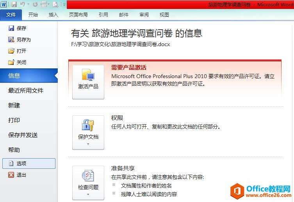Click 残障人士难以阅读的内容 item
The height and width of the screenshot is (202, 294).
tap(149, 194)
